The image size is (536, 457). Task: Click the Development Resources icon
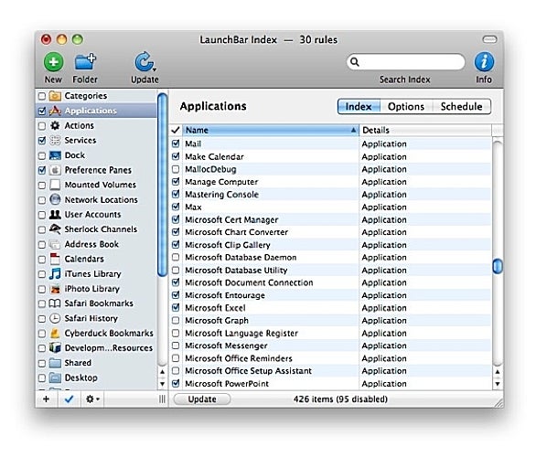click(x=55, y=348)
